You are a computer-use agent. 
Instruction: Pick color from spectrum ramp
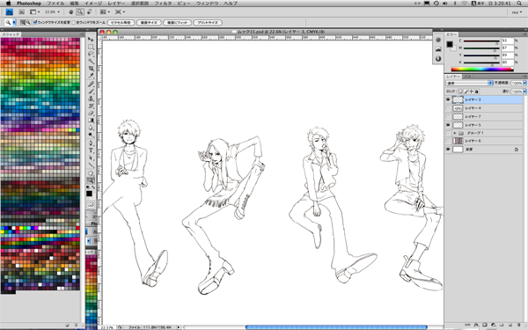(x=482, y=70)
